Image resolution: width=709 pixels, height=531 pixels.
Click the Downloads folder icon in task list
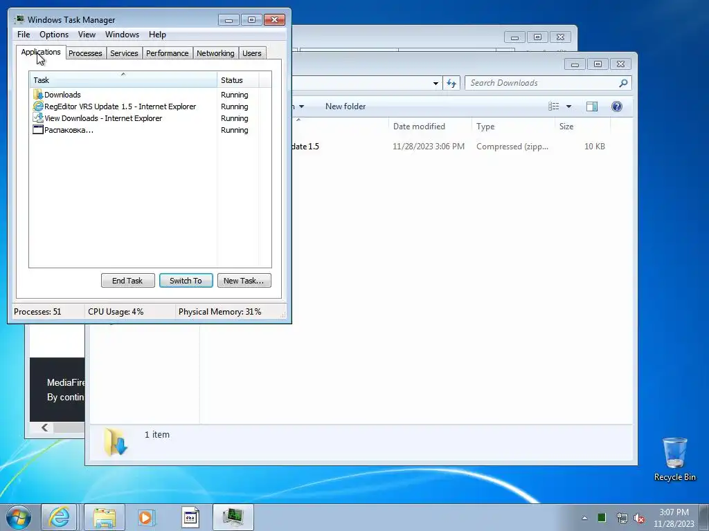click(38, 94)
